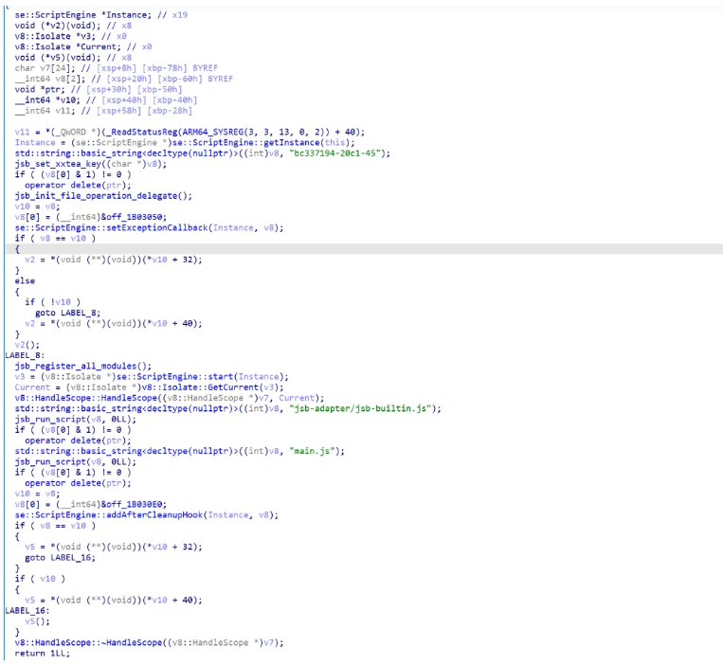Select the 'if ( !v10 )' condition

[x=52, y=302]
